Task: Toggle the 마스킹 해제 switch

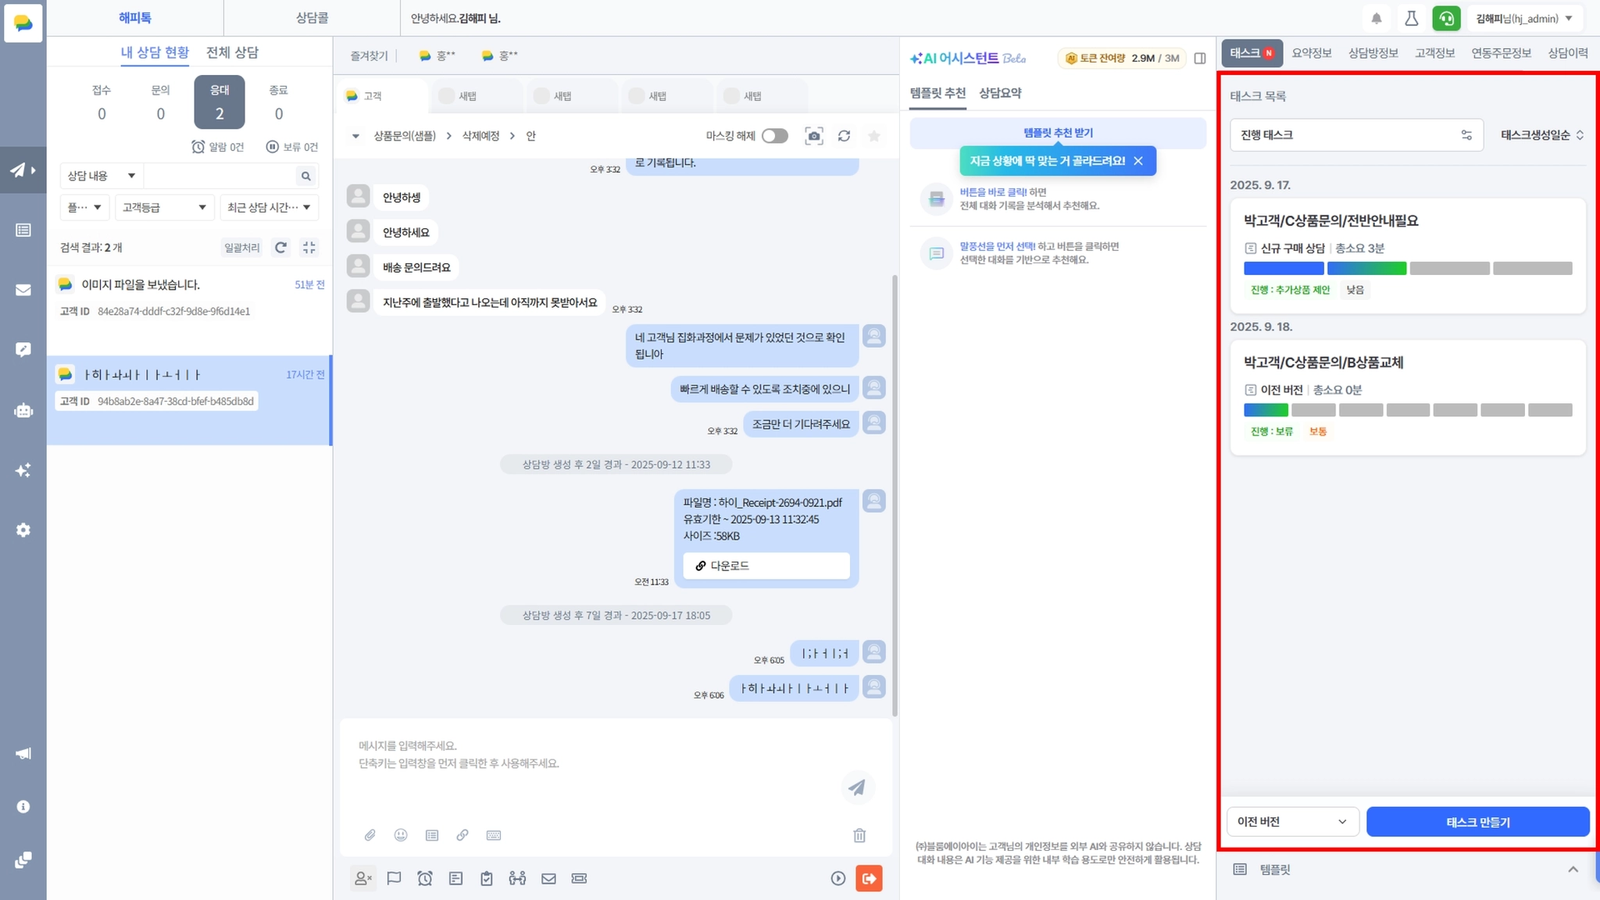Action: point(774,136)
